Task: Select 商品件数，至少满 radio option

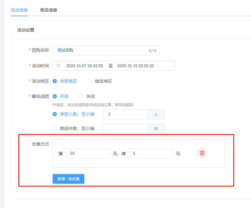Action: pyautogui.click(x=73, y=128)
